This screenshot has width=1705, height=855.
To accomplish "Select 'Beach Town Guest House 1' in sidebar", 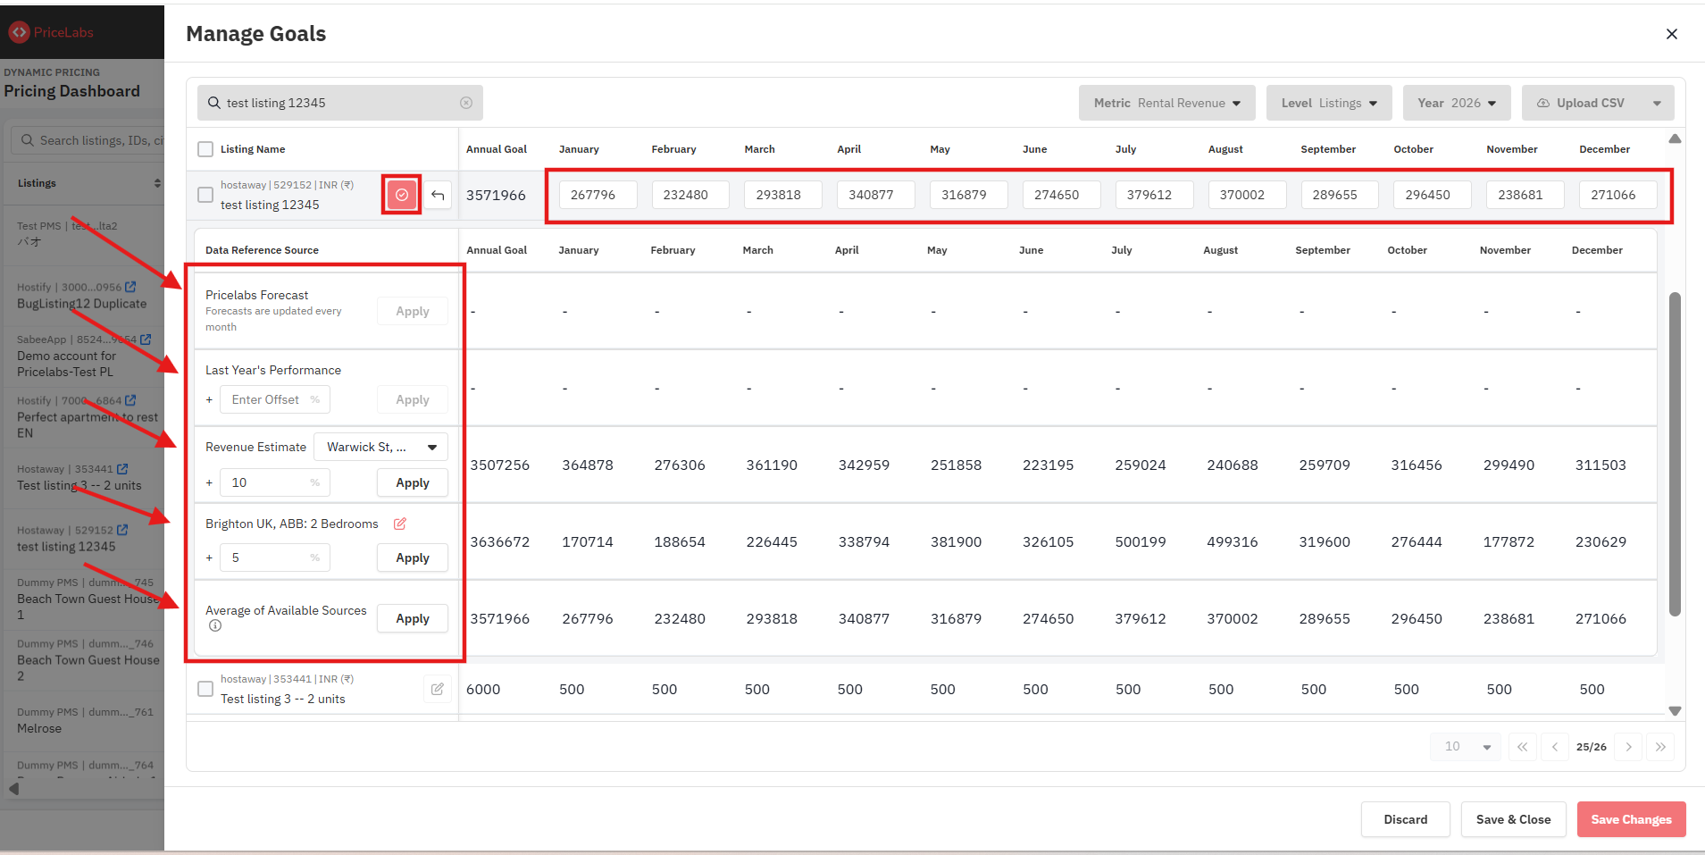I will 88,607.
